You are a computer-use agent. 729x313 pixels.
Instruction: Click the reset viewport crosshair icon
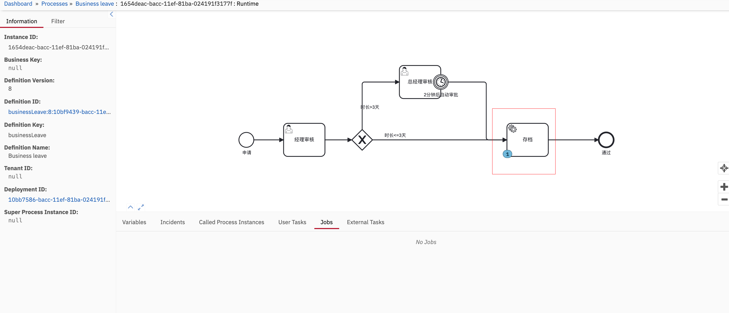[x=724, y=168]
